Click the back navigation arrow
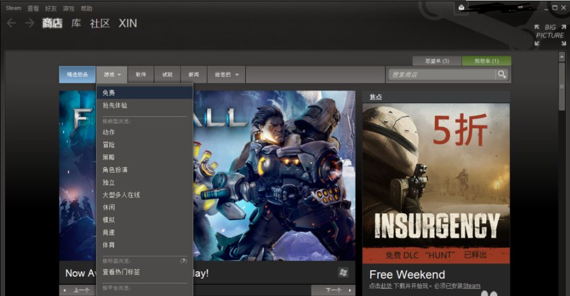 click(11, 24)
